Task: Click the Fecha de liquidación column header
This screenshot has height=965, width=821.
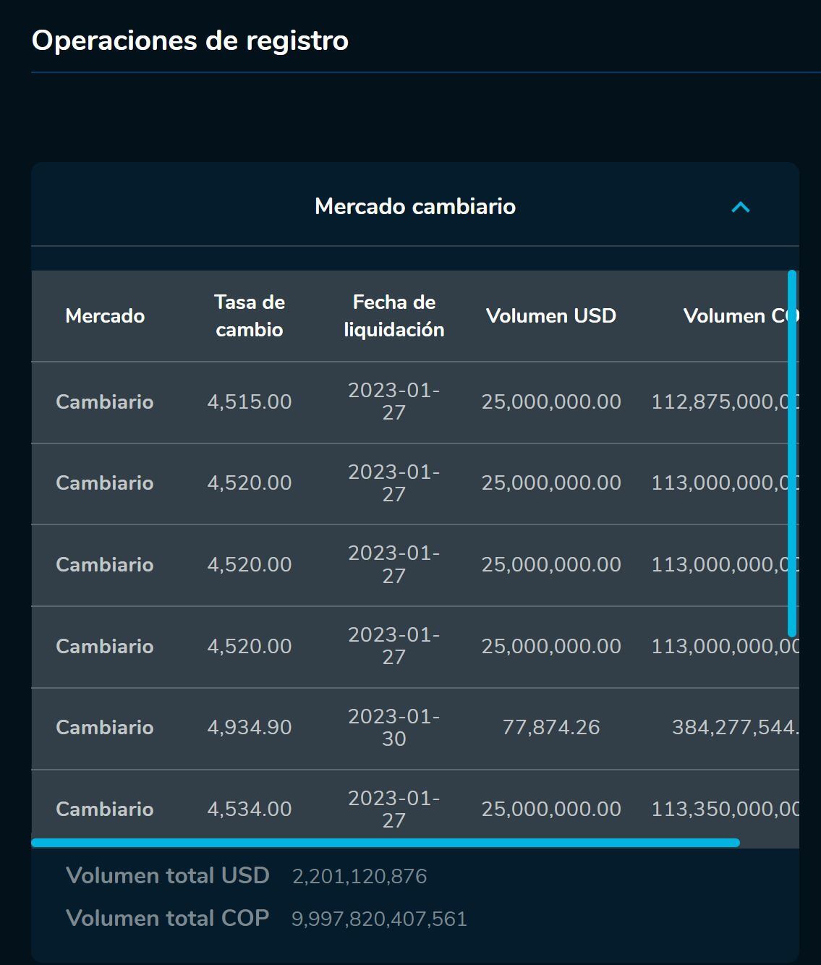Action: (x=394, y=316)
